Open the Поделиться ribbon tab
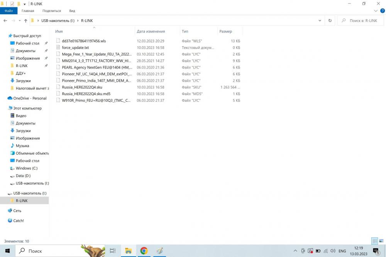The height and width of the screenshot is (257, 386). (x=52, y=11)
